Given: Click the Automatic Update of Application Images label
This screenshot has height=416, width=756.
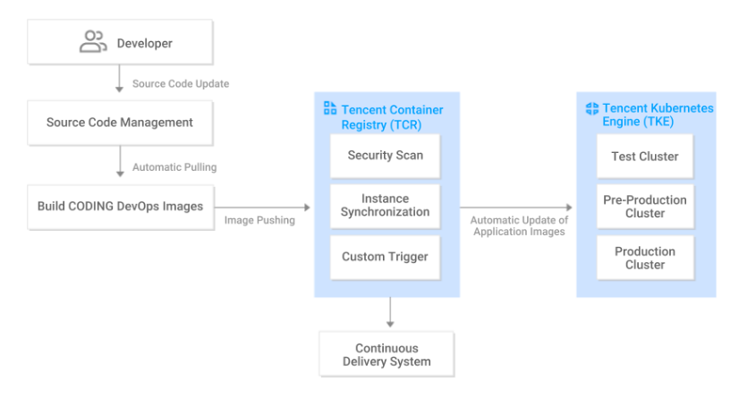Looking at the screenshot, I should click(519, 225).
